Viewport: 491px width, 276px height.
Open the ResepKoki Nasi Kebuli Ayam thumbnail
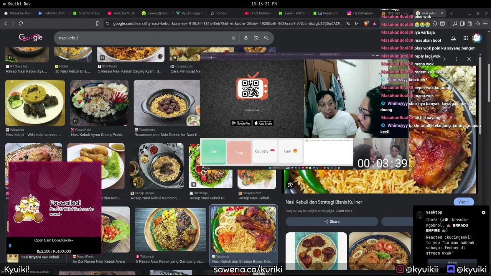click(99, 103)
